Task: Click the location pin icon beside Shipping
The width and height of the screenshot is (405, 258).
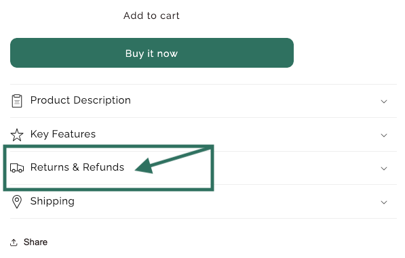Action: [x=17, y=202]
